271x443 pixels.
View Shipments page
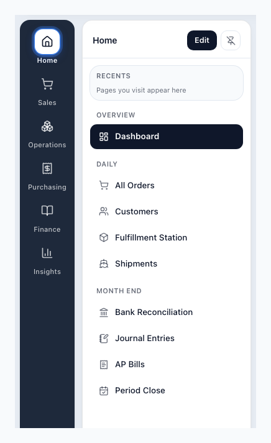click(167, 263)
